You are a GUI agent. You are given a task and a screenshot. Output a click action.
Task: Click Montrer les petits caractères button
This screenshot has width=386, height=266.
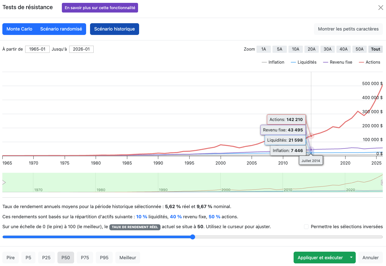point(348,29)
